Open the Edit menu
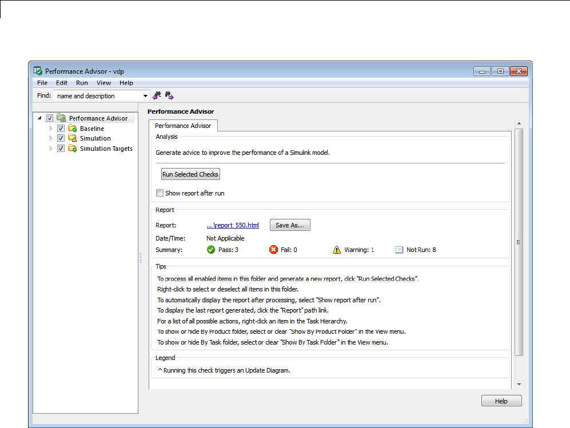The height and width of the screenshot is (428, 570). point(61,83)
